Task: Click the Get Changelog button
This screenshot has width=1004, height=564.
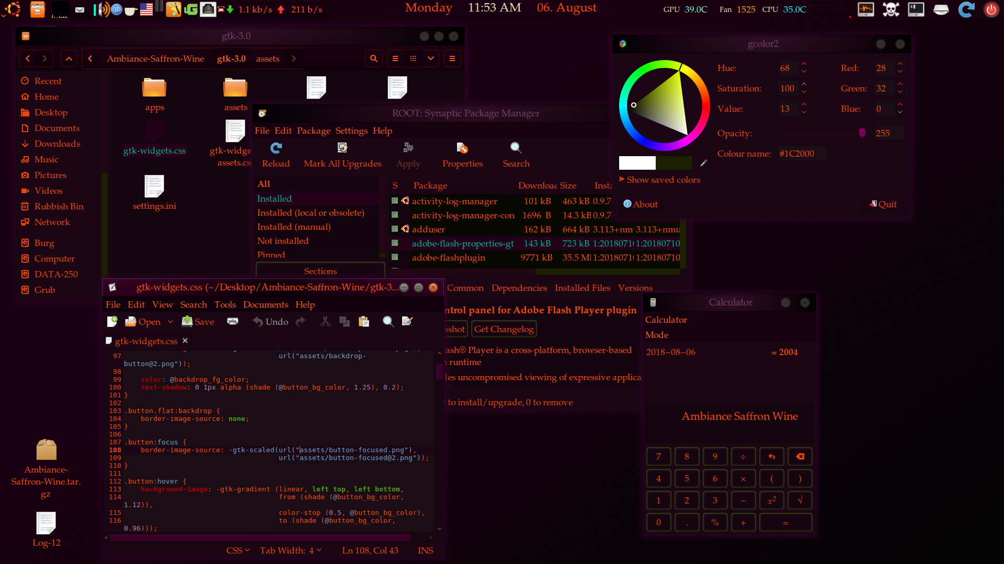Action: 504,329
